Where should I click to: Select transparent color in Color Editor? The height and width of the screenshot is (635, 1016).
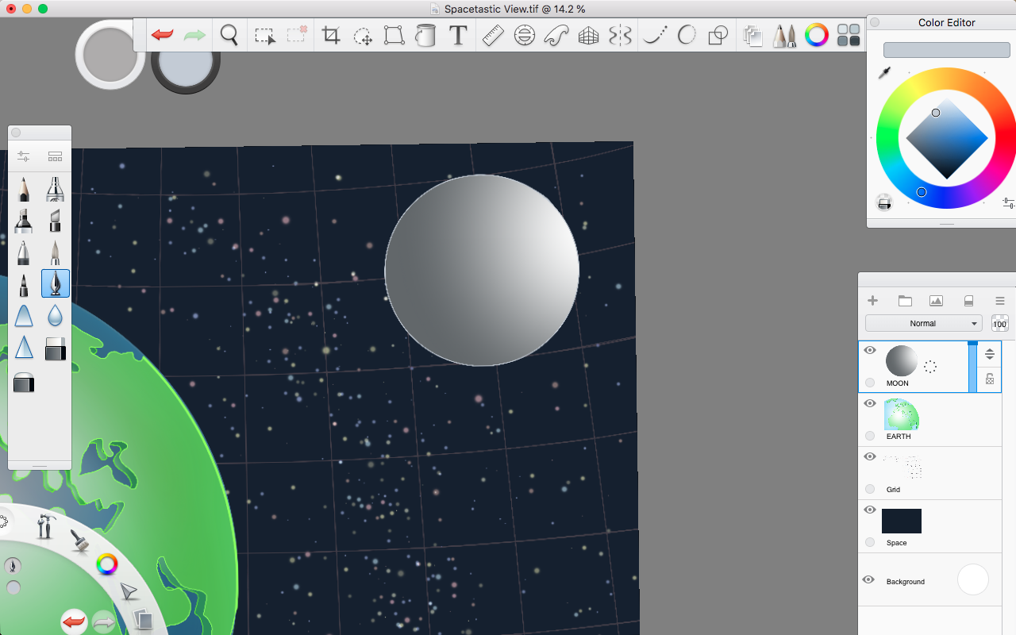884,202
